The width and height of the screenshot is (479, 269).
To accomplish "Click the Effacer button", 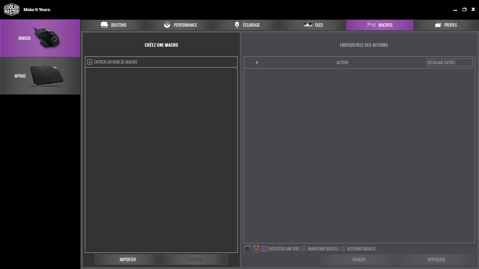I will coord(359,260).
